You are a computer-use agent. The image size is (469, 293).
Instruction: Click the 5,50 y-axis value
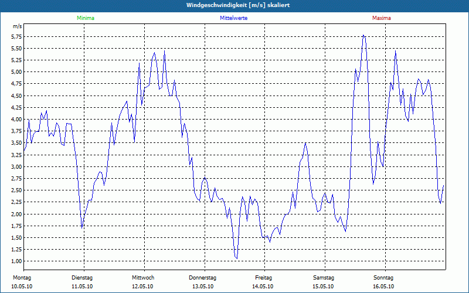(x=17, y=49)
